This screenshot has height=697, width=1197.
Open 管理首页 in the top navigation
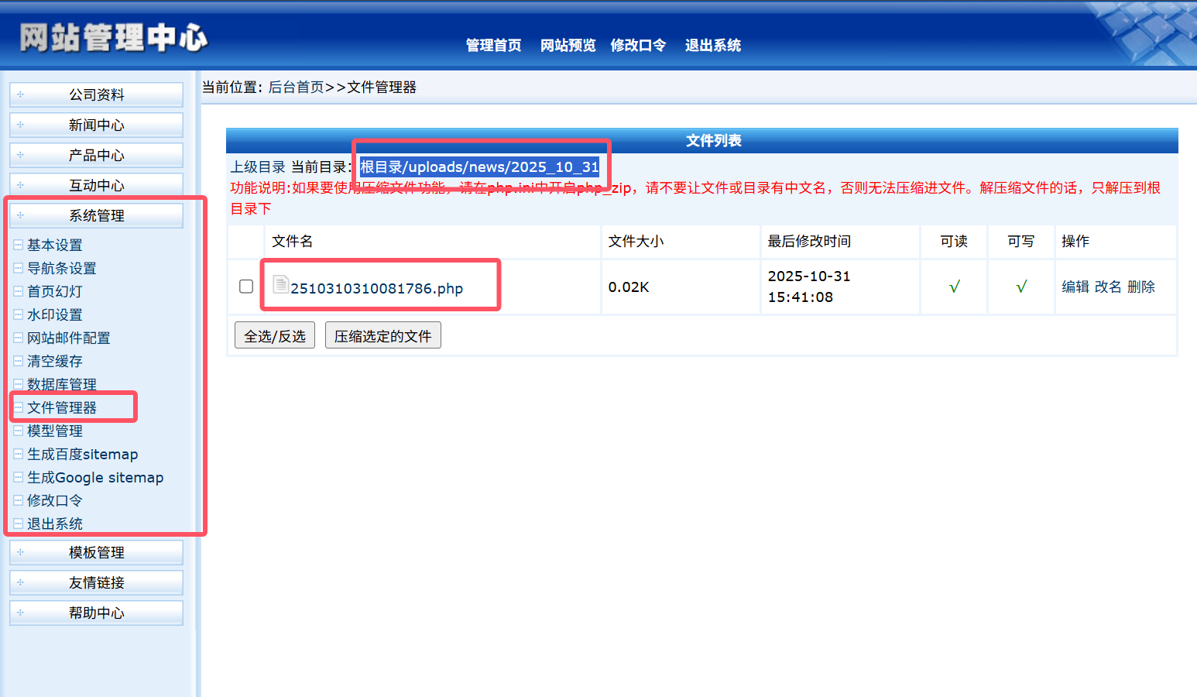[x=493, y=45]
